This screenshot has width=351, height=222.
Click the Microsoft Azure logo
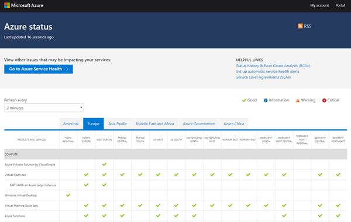click(24, 5)
